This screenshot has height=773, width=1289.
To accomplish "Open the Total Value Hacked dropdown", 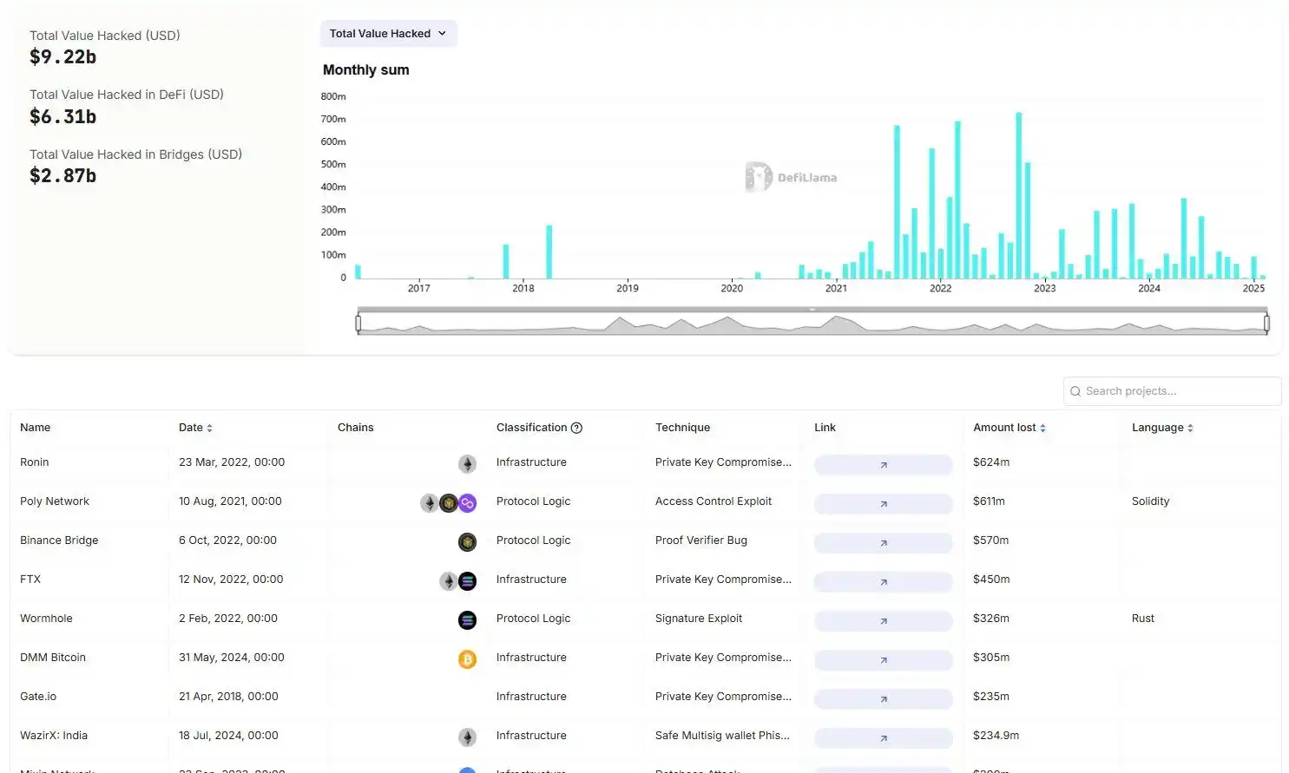I will (x=388, y=34).
